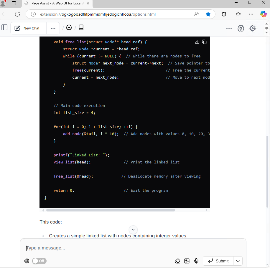Toggle the internet search switch Off
The width and height of the screenshot is (270, 268).
point(39,261)
